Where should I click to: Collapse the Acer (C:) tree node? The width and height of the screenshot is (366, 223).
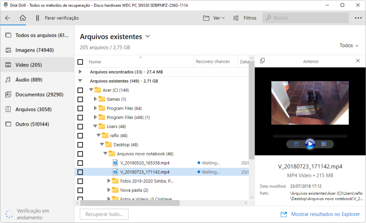click(x=91, y=90)
